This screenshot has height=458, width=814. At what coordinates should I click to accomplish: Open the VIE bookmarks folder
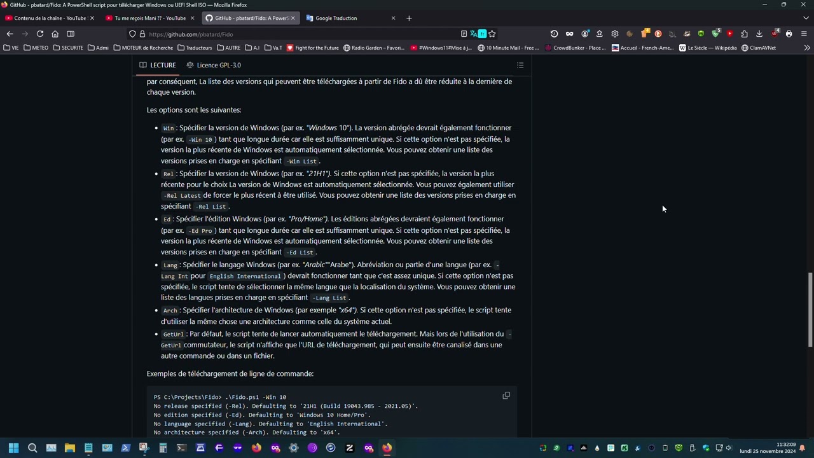click(x=11, y=48)
